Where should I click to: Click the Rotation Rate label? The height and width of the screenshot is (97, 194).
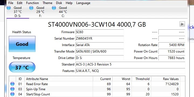click(148, 45)
